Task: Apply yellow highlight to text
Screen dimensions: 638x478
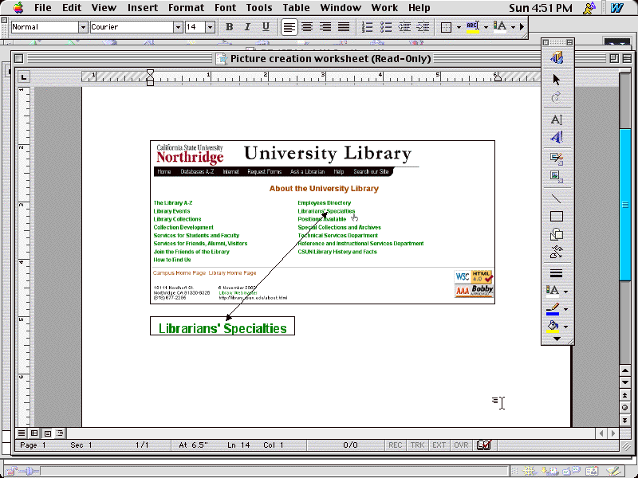Action: pos(472,27)
